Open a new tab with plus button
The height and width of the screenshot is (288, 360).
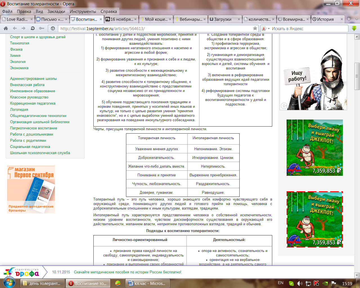click(x=349, y=19)
